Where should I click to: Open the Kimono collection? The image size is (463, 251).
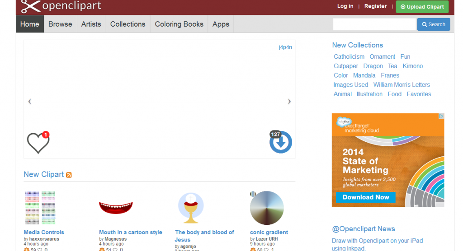click(x=413, y=66)
